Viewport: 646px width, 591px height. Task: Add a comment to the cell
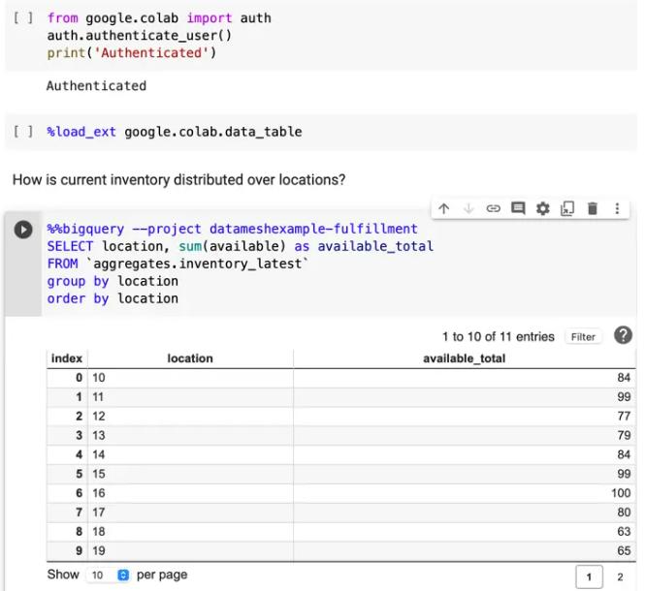coord(518,208)
